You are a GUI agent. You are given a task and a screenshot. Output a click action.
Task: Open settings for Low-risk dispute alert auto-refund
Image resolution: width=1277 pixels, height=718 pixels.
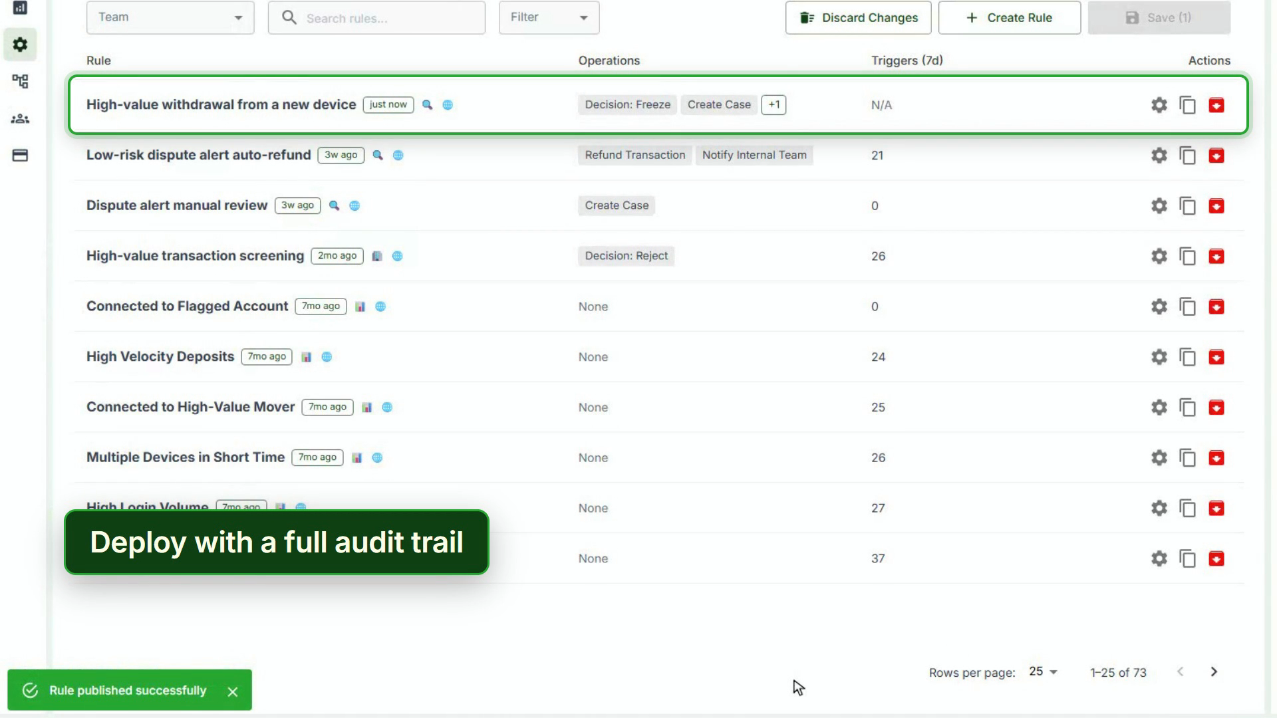point(1159,156)
